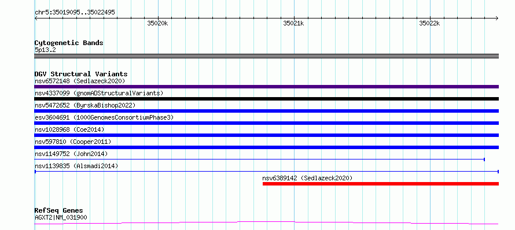Click the nsv4337099 (gnomADStructuralVariants) label
Screen dimensions: 515x230
point(99,93)
